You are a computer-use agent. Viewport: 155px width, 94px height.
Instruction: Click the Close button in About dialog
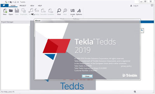pyautogui.click(x=87, y=76)
